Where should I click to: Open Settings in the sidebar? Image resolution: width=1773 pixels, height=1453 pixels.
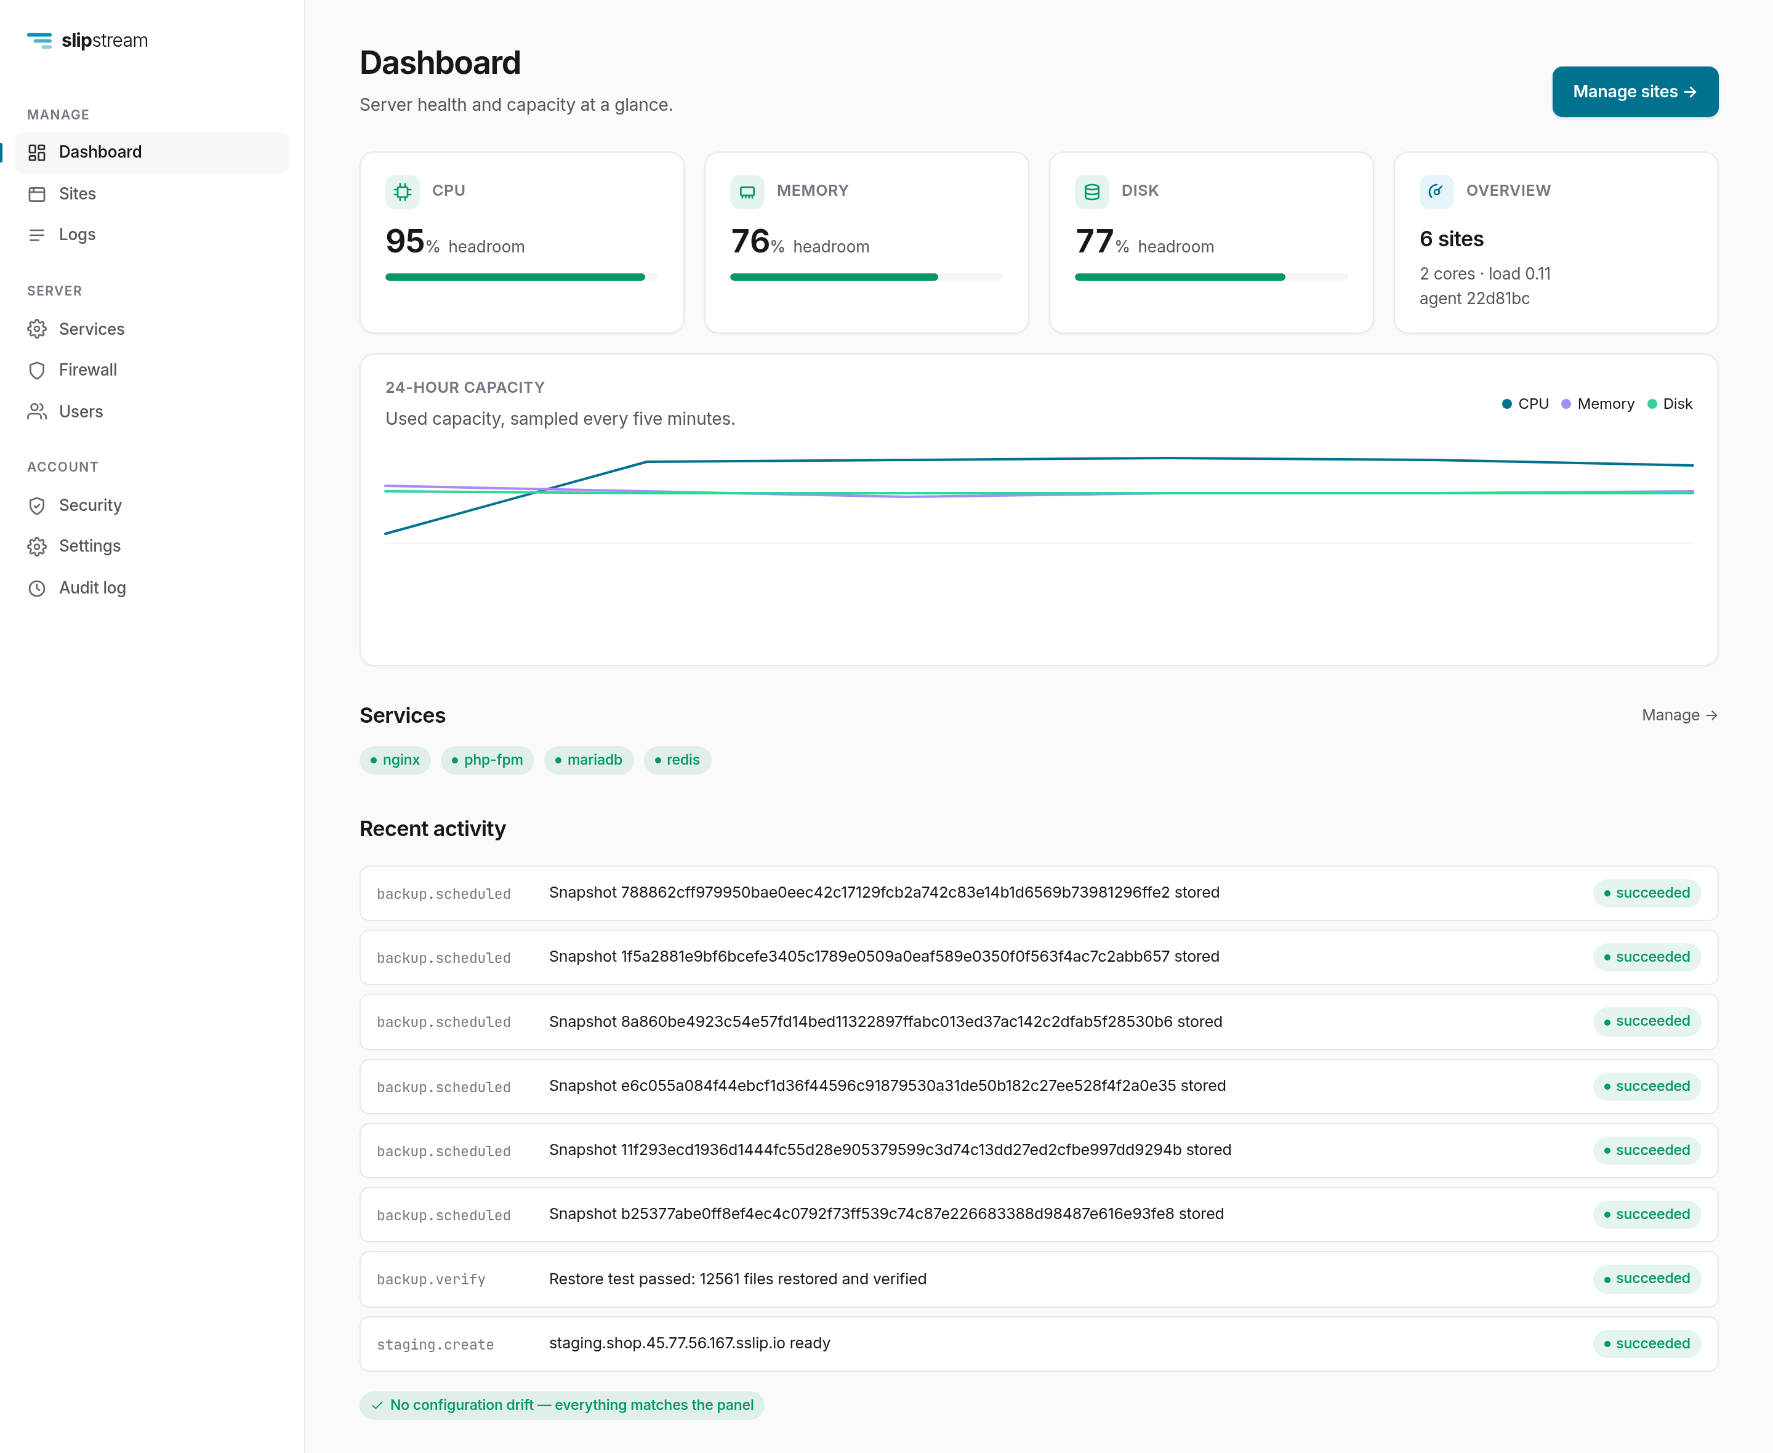pos(152,547)
